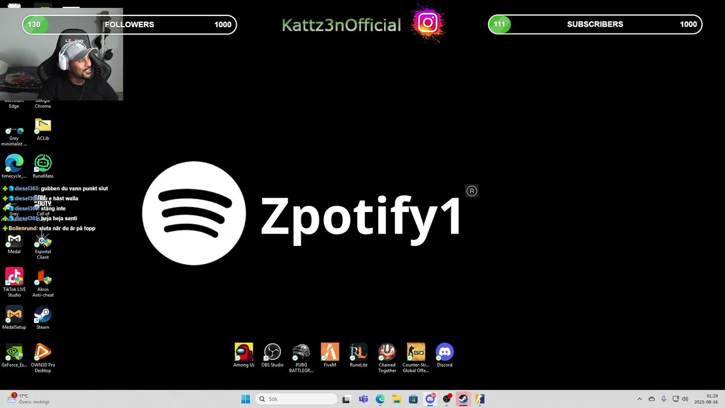Open network settings from the tray
Image resolution: width=725 pixels, height=408 pixels.
(x=675, y=399)
